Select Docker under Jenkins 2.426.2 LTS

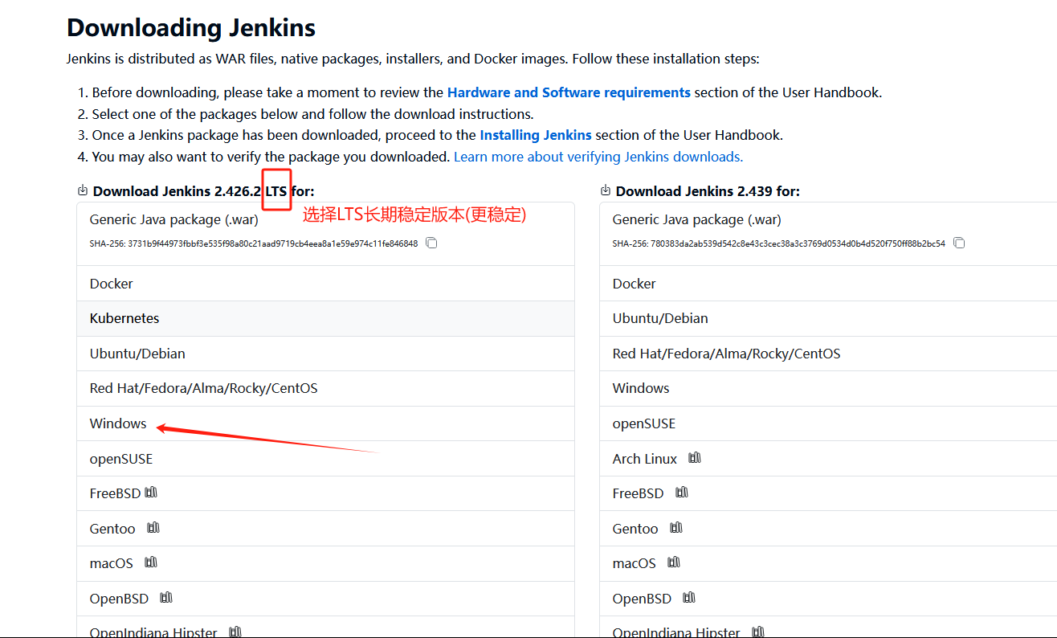point(325,284)
